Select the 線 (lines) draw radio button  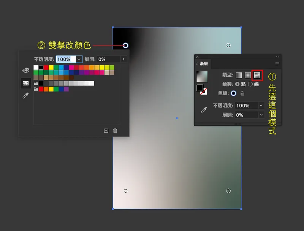pyautogui.click(x=250, y=84)
